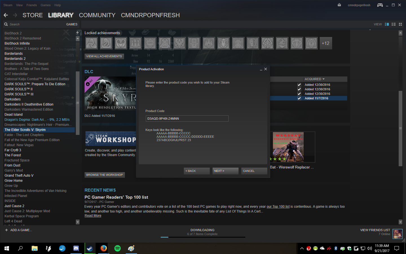Open the Read More news link
Viewport: 406px width, 254px height.
pyautogui.click(x=93, y=216)
